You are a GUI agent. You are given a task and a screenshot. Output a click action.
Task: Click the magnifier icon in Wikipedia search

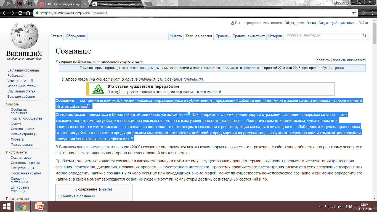pos(365,35)
